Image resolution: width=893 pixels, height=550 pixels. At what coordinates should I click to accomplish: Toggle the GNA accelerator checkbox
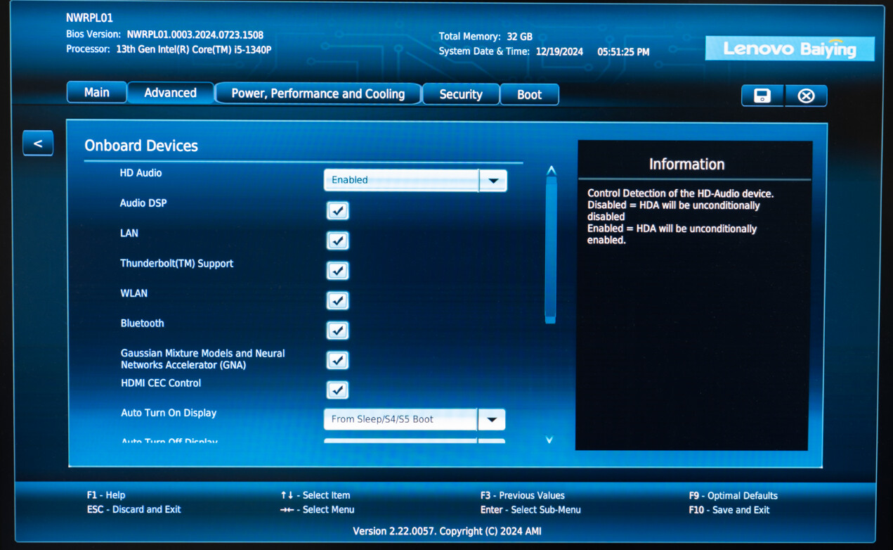click(338, 360)
